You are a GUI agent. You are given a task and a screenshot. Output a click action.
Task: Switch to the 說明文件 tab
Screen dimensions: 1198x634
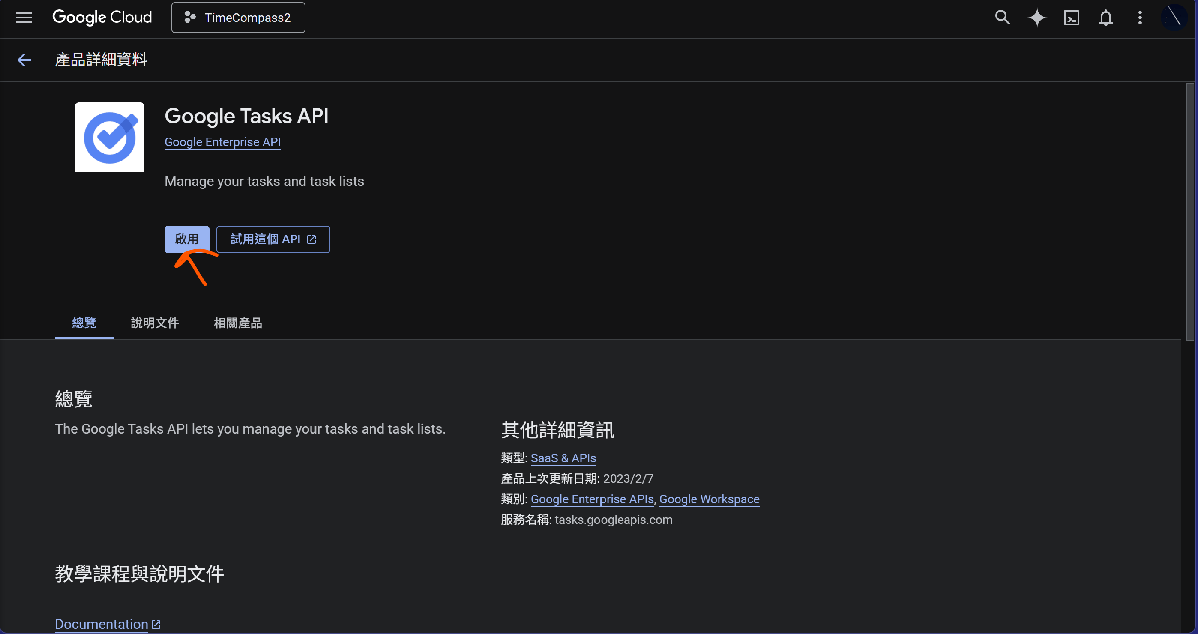[154, 323]
